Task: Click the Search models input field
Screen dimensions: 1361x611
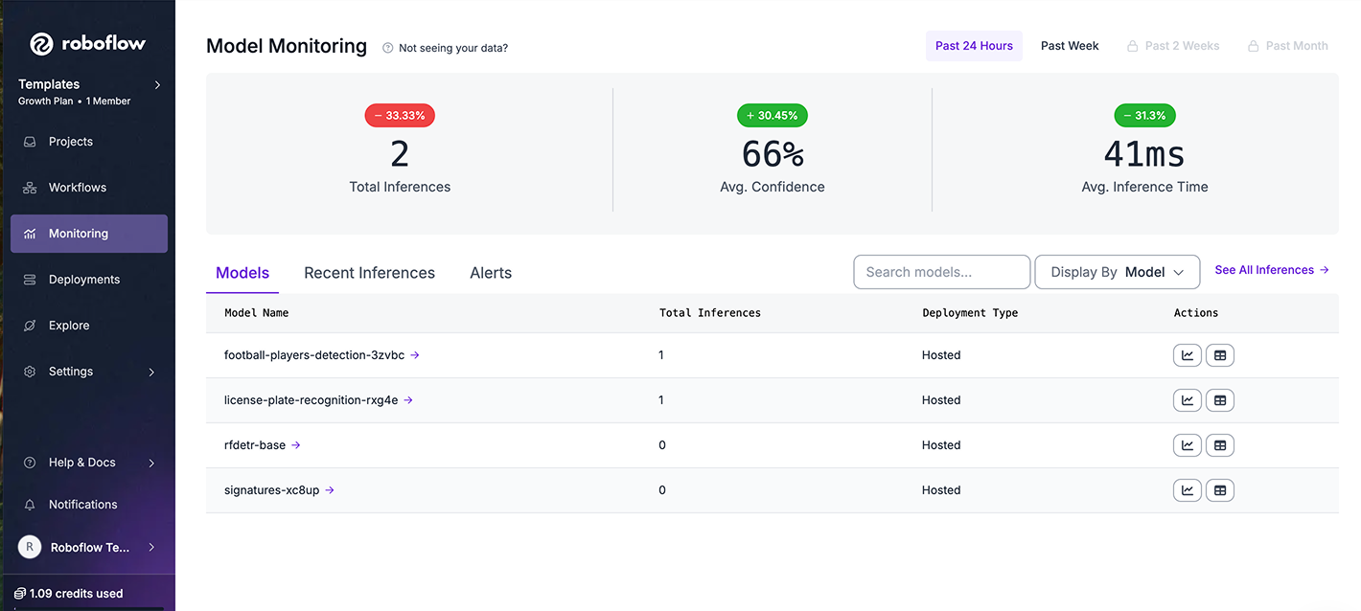Action: [941, 272]
